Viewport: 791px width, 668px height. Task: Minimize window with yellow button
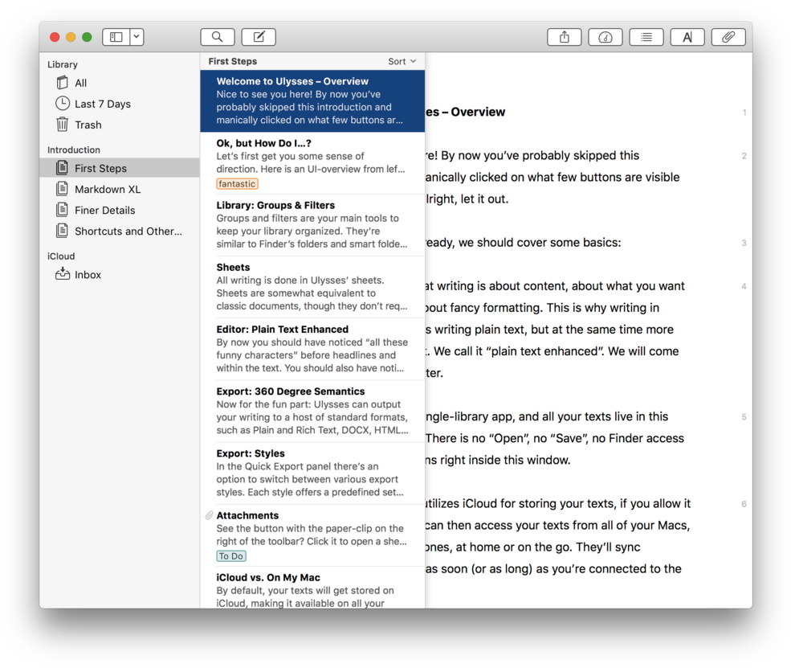71,37
